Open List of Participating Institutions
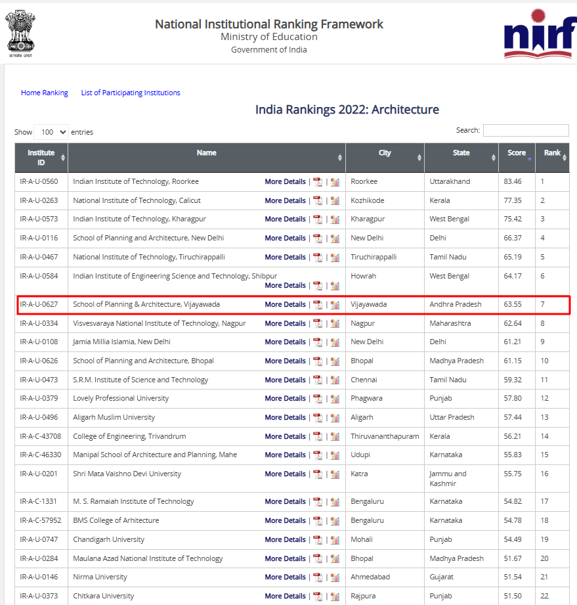Screen dimensions: 577x605 pyautogui.click(x=131, y=93)
